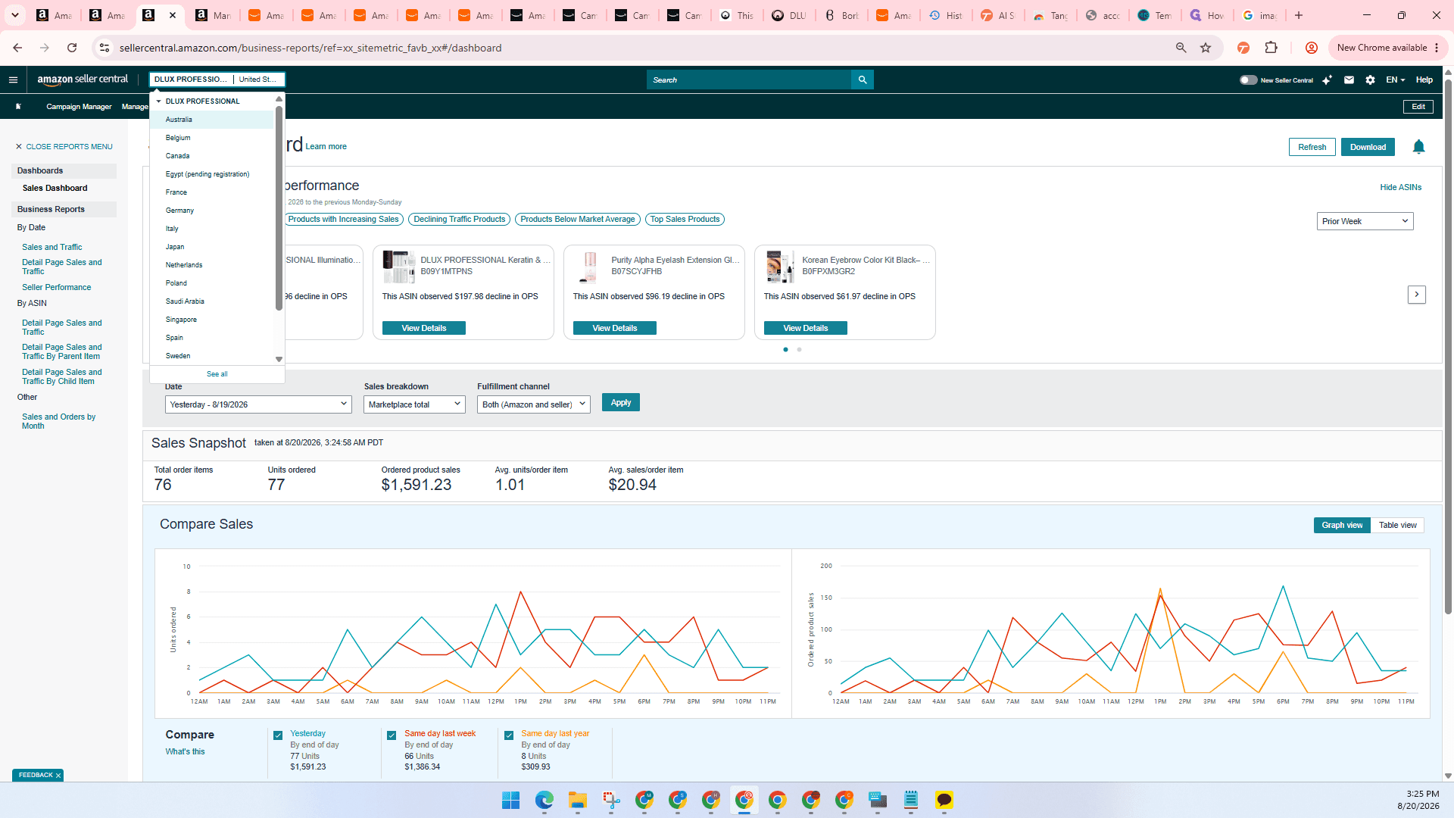1454x818 pixels.
Task: Click the second carousel pagination dot
Action: coord(799,349)
